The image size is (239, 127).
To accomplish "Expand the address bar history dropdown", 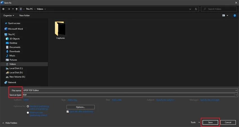I will pyautogui.click(x=190, y=9).
